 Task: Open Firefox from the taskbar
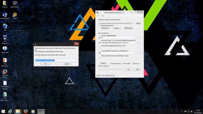25,111
